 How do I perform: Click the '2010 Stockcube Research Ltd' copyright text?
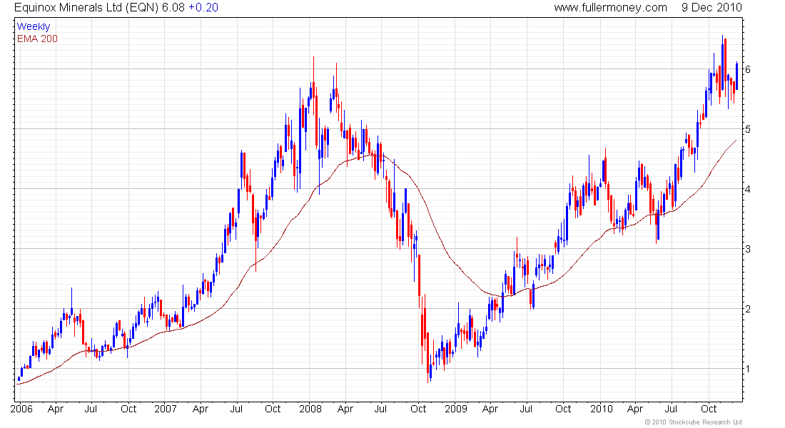click(697, 422)
